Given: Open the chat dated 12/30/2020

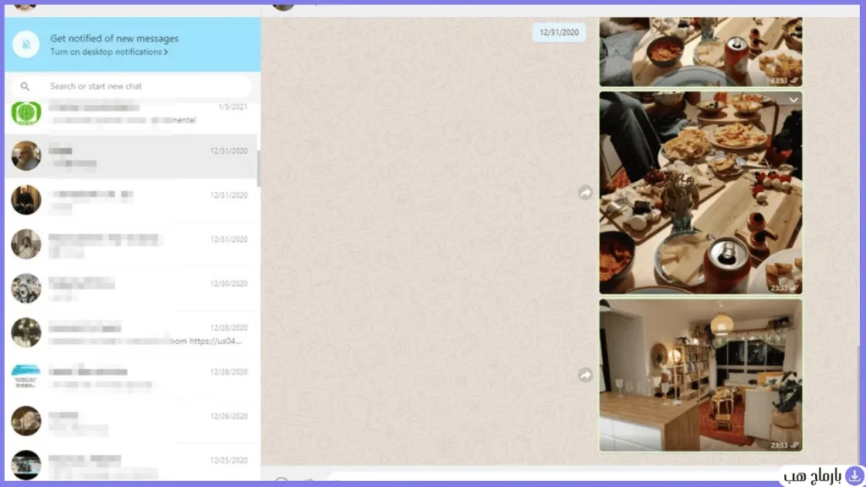Looking at the screenshot, I should (133, 289).
